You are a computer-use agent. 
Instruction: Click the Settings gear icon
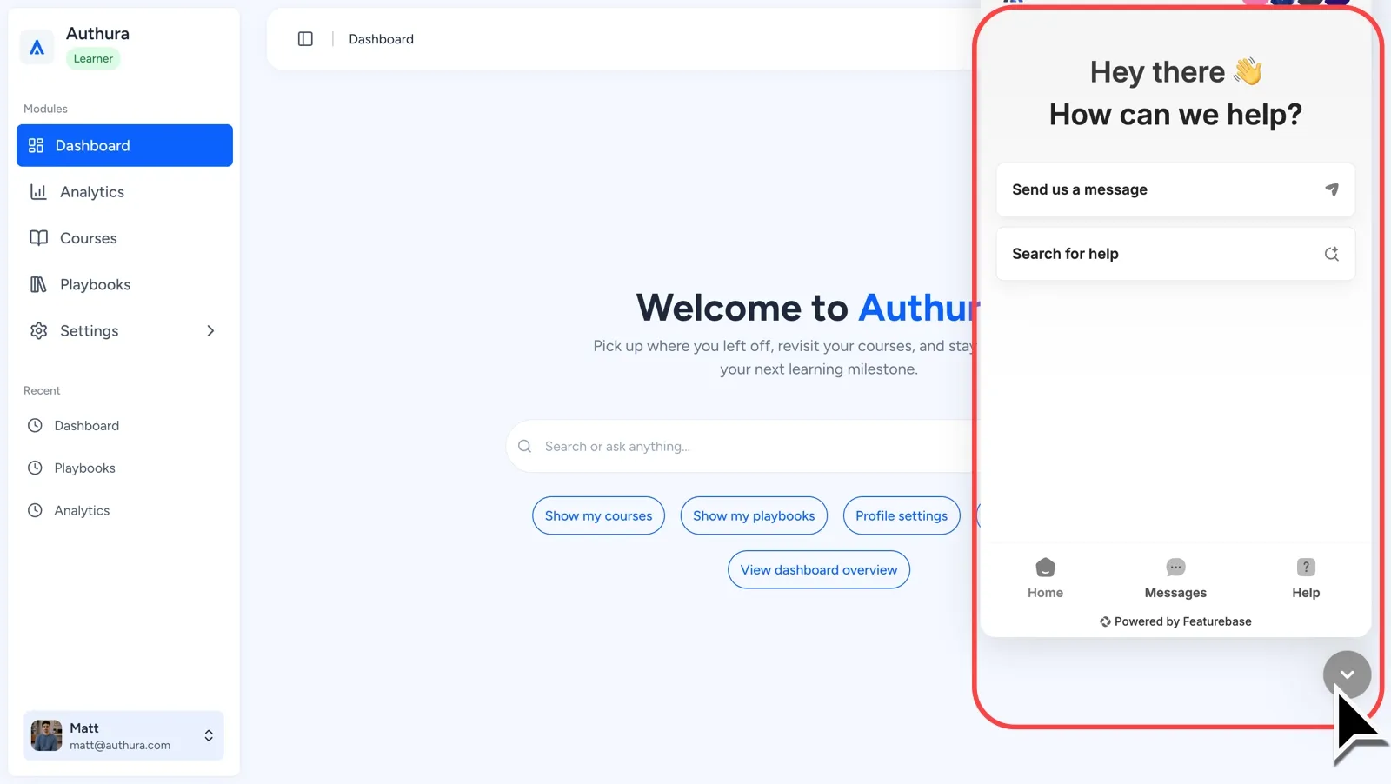(38, 331)
